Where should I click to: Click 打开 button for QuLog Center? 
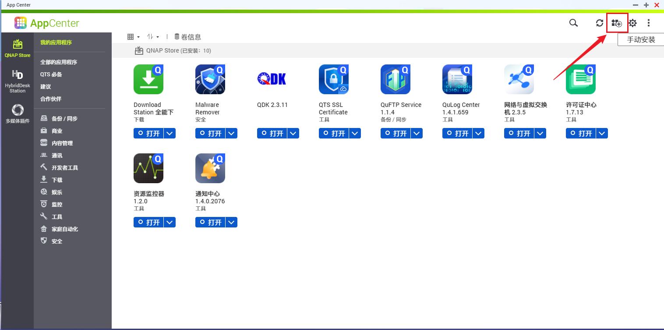(x=458, y=133)
